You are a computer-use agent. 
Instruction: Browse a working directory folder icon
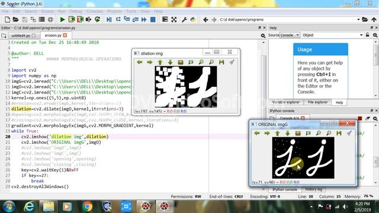365,20
